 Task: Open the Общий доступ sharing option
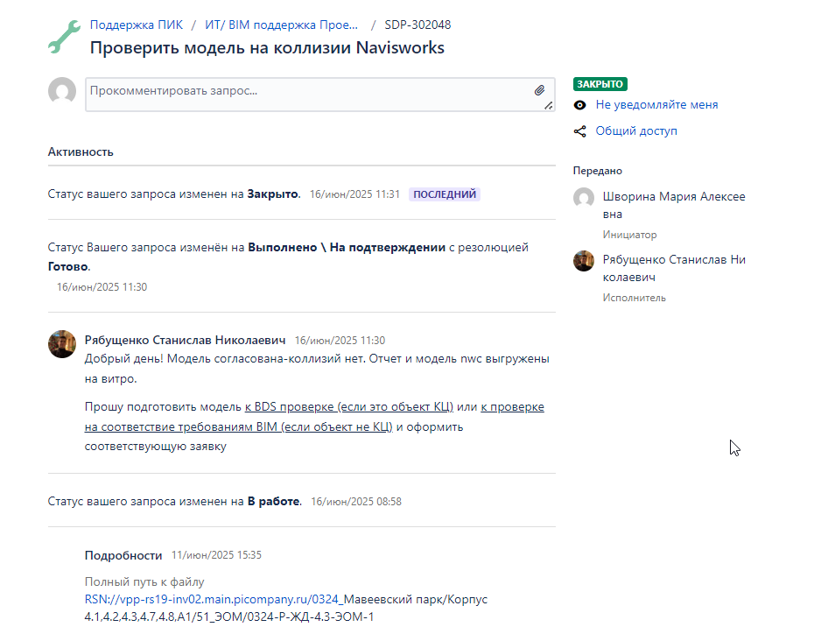pos(636,131)
